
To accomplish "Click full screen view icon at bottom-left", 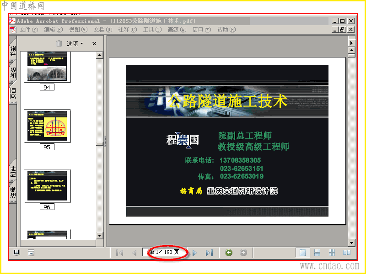I will coord(16,253).
